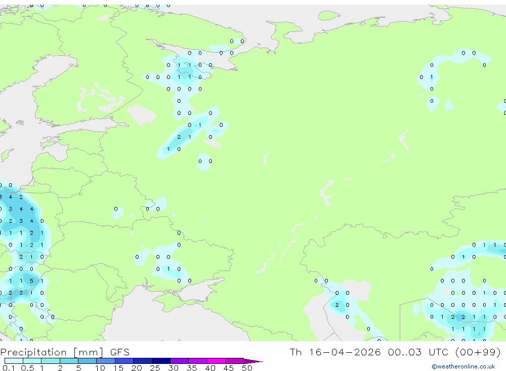
Task: Select the '00..03 UTC' time range text
Action: coord(417,352)
